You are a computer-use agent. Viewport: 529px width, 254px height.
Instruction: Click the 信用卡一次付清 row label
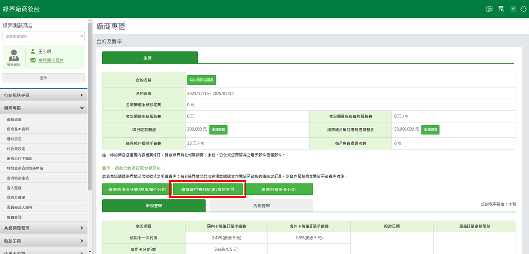point(144,238)
